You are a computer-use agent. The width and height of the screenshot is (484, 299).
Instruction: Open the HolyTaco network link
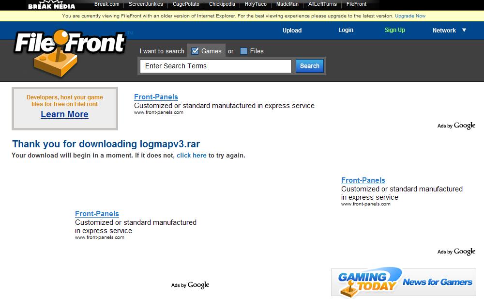click(x=256, y=4)
